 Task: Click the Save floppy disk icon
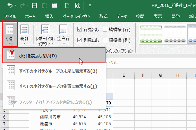34,6
